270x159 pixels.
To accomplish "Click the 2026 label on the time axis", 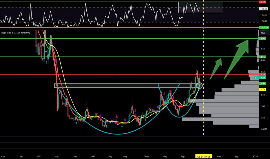I will click(x=255, y=157).
